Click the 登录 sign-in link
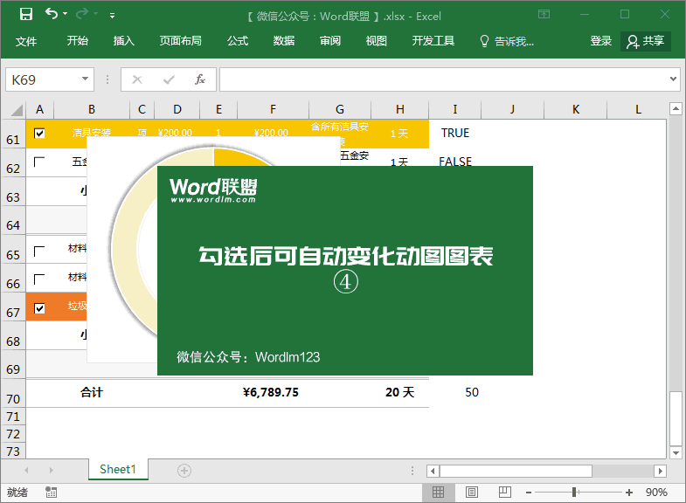The width and height of the screenshot is (686, 503). (600, 41)
